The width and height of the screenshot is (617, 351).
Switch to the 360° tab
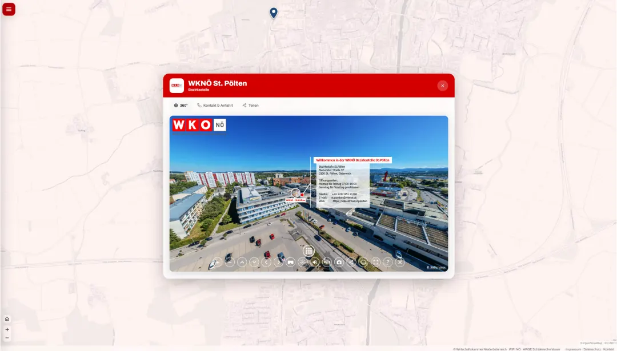click(x=181, y=106)
